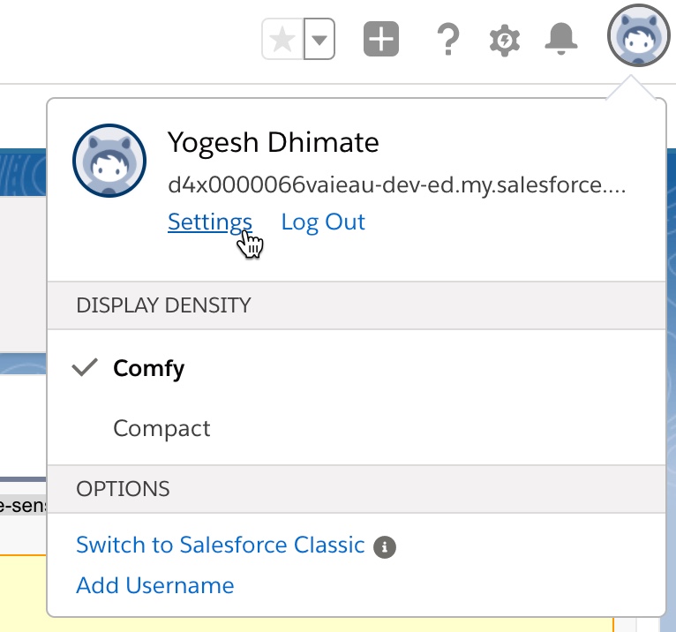The height and width of the screenshot is (632, 676).
Task: Click the info icon beside Salesforce Classic
Action: click(x=385, y=547)
